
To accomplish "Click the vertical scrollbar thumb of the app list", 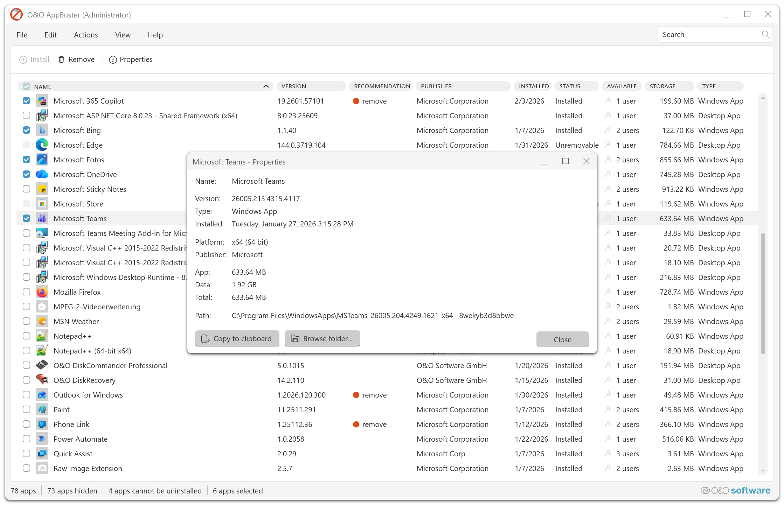I will [x=763, y=293].
